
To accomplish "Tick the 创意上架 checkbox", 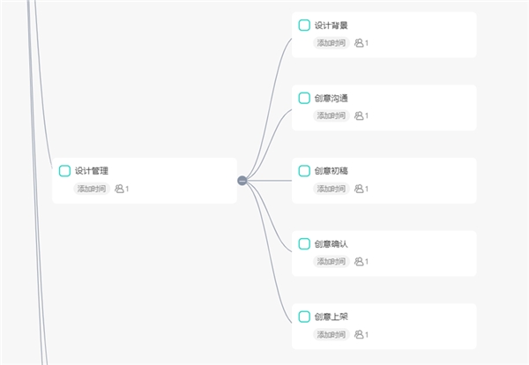I will click(x=304, y=317).
